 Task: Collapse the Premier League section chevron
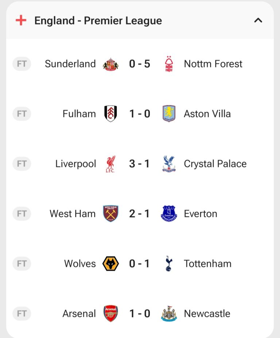[x=258, y=20]
